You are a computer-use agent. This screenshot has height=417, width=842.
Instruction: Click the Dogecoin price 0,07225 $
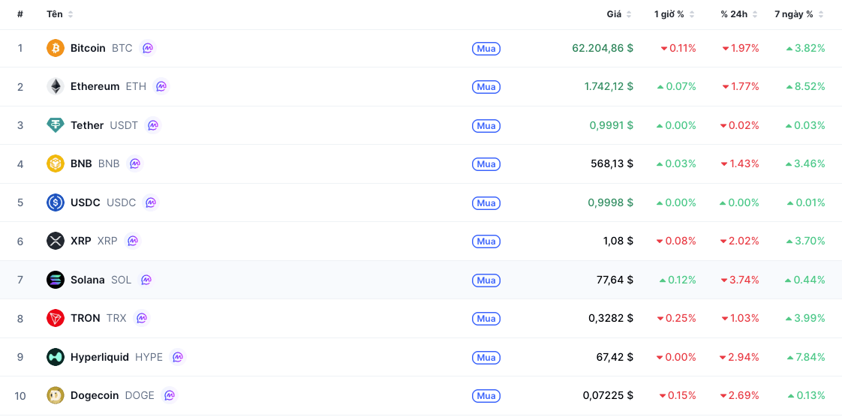click(x=609, y=395)
